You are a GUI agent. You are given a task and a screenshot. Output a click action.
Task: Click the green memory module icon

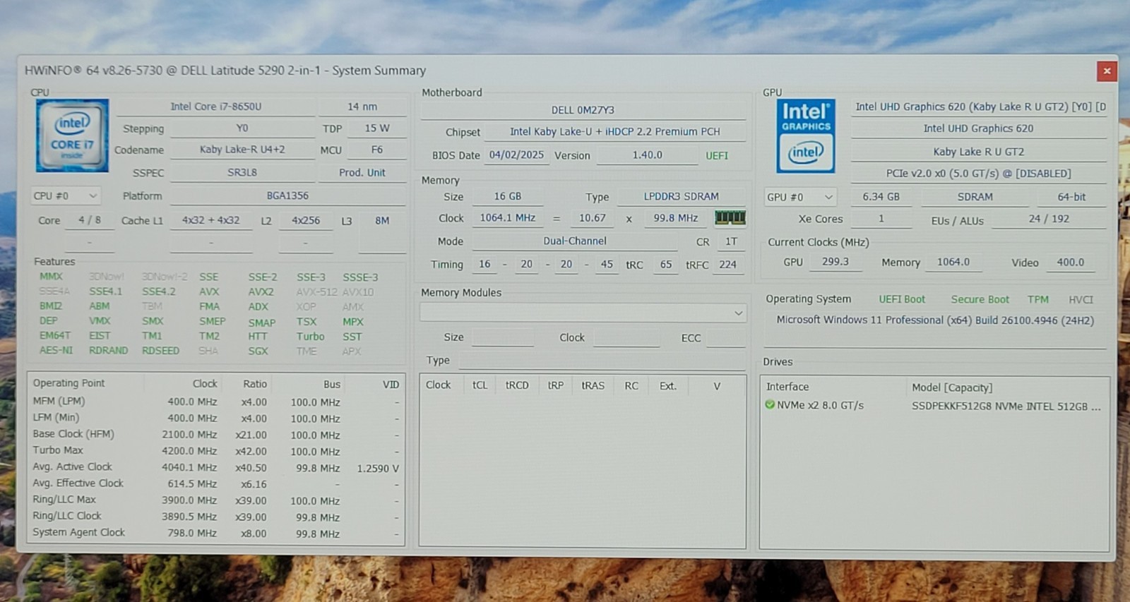[x=730, y=217]
